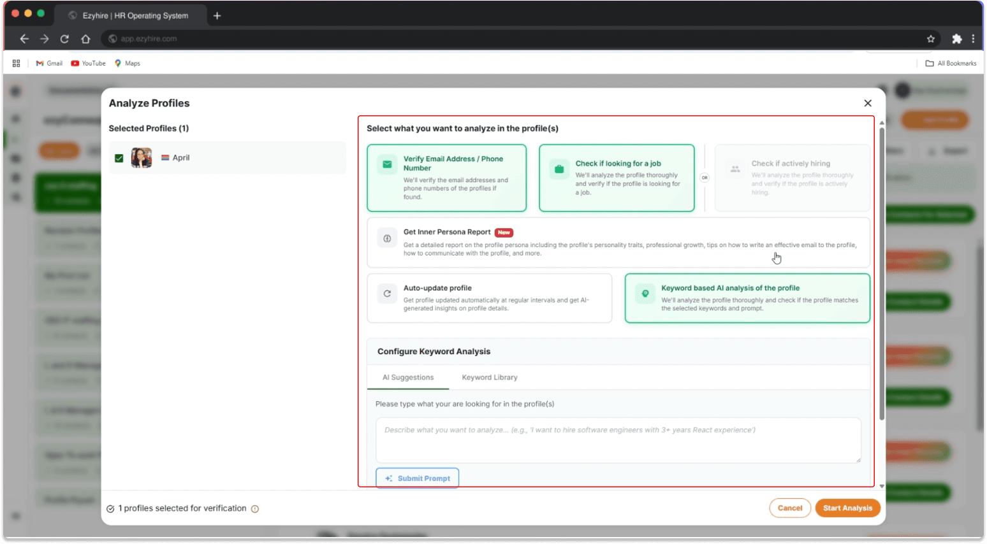The width and height of the screenshot is (987, 544).
Task: Open a new browser tab
Action: click(x=217, y=15)
